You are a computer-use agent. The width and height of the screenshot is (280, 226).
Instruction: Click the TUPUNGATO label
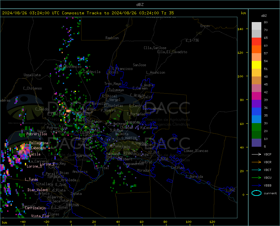click(56, 177)
